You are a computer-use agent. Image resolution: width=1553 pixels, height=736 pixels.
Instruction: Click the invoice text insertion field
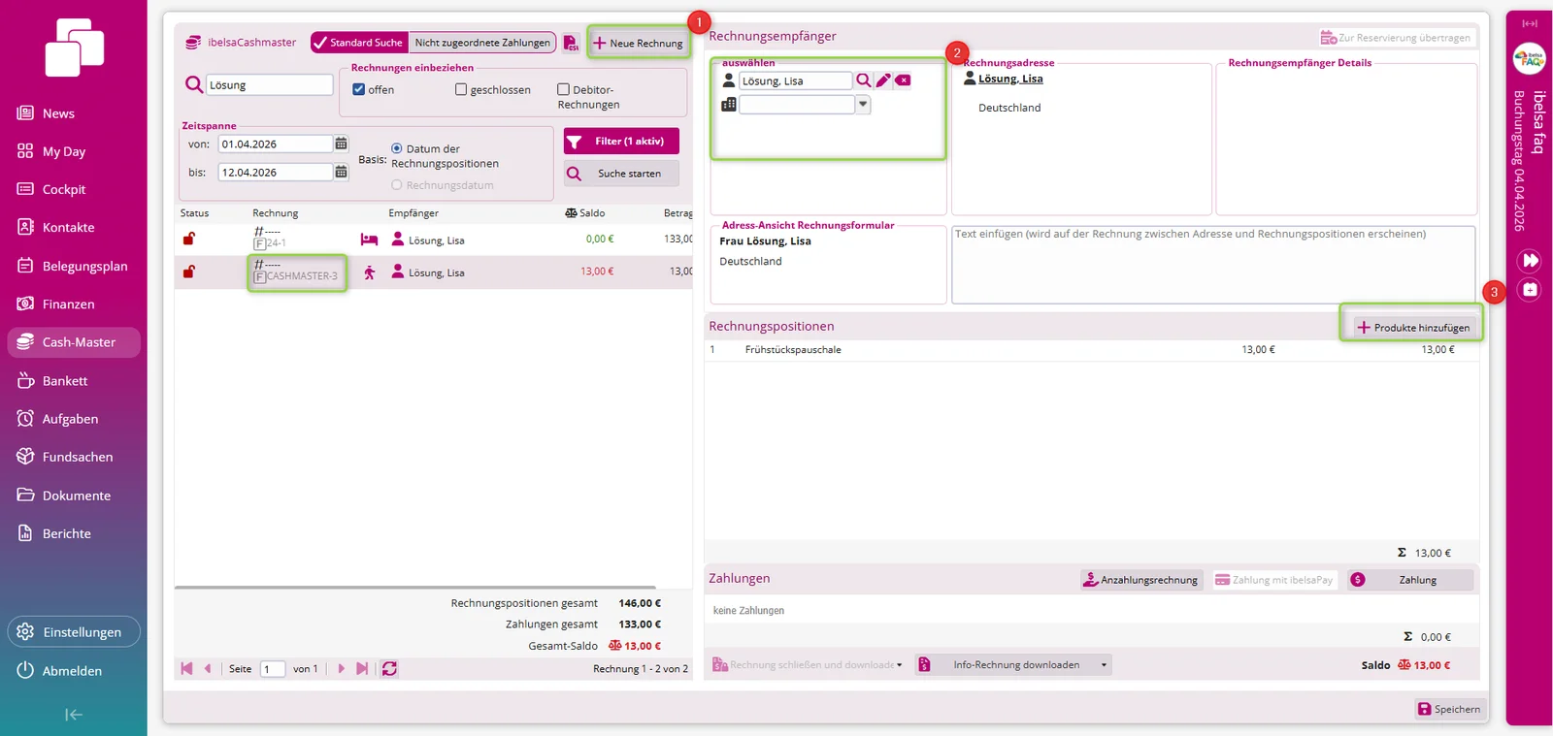[x=1213, y=265]
